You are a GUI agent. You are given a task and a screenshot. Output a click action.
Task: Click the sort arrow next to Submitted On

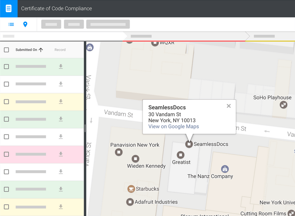coord(41,50)
